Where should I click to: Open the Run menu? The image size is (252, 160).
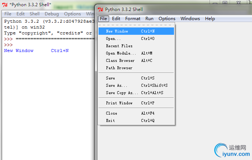(149, 19)
